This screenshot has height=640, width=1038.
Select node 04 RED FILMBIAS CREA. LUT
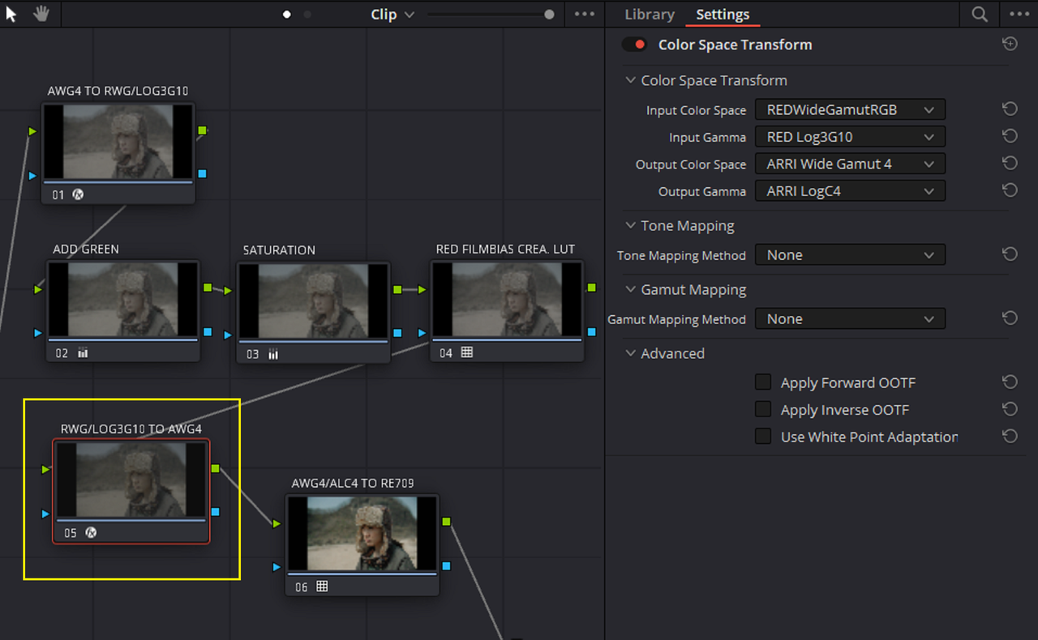[508, 310]
